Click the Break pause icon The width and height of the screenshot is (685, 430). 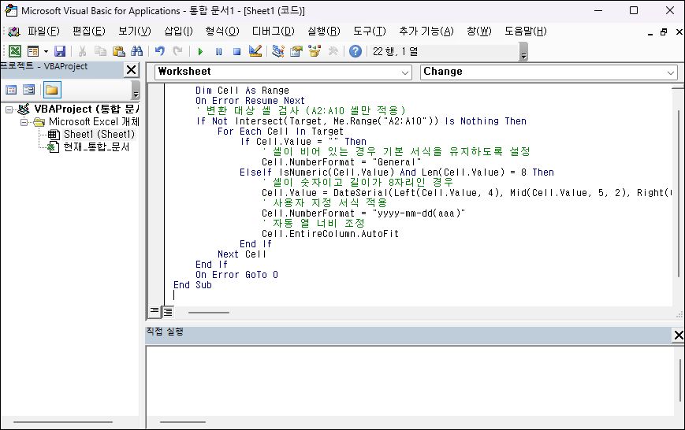[x=219, y=51]
